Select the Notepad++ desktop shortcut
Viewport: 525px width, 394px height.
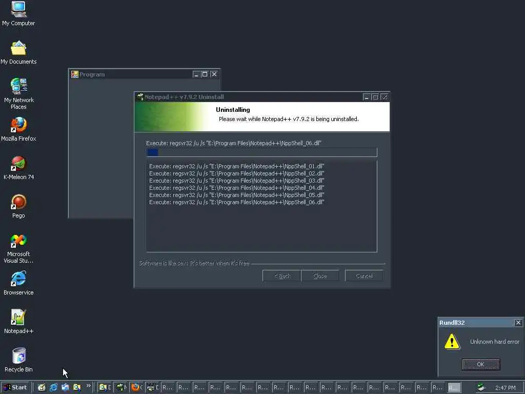click(18, 322)
